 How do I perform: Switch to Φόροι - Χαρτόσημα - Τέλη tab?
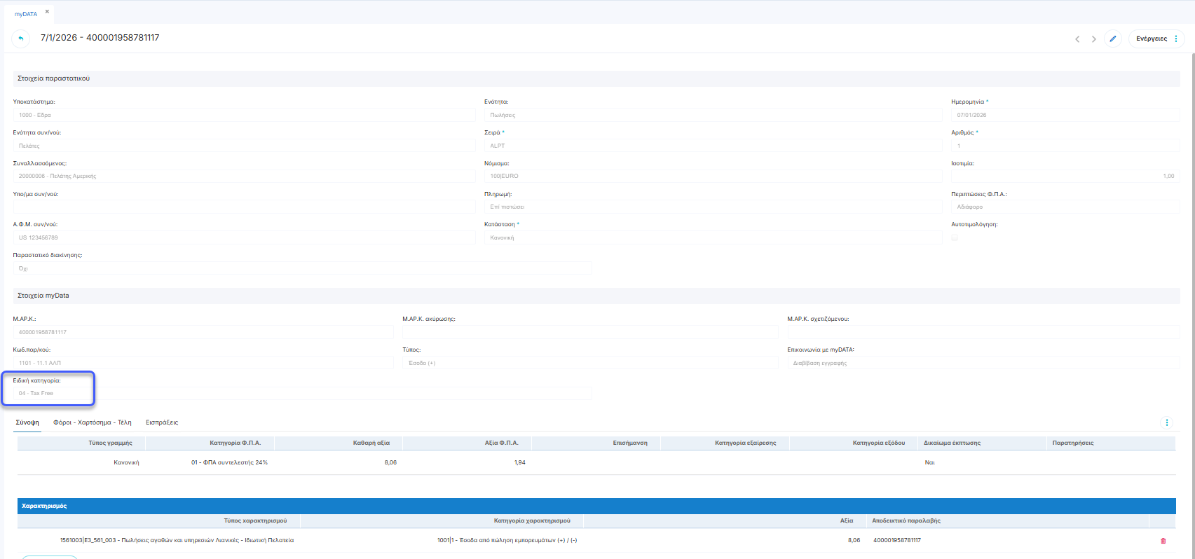[93, 422]
